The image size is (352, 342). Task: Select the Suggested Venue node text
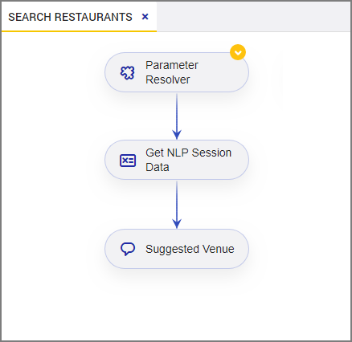190,249
